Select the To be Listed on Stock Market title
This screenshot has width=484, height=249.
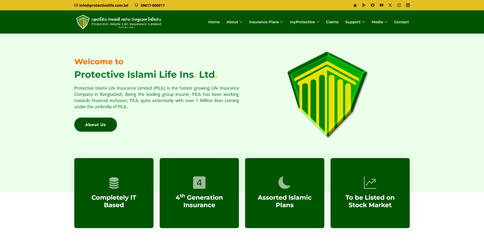click(x=370, y=201)
